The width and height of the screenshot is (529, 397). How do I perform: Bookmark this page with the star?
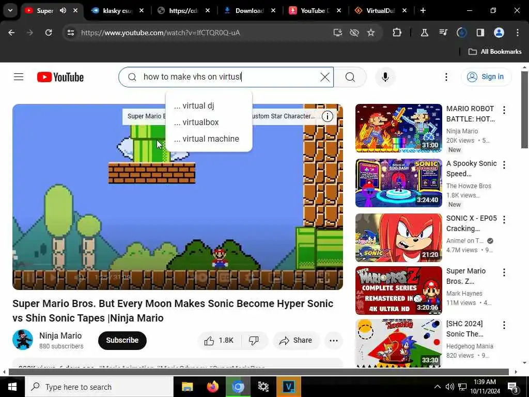371,33
